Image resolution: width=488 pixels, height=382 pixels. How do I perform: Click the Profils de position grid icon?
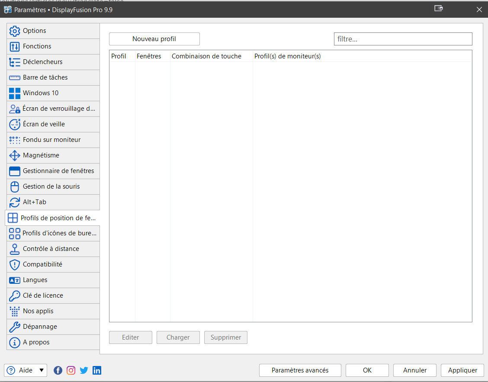[13, 218]
